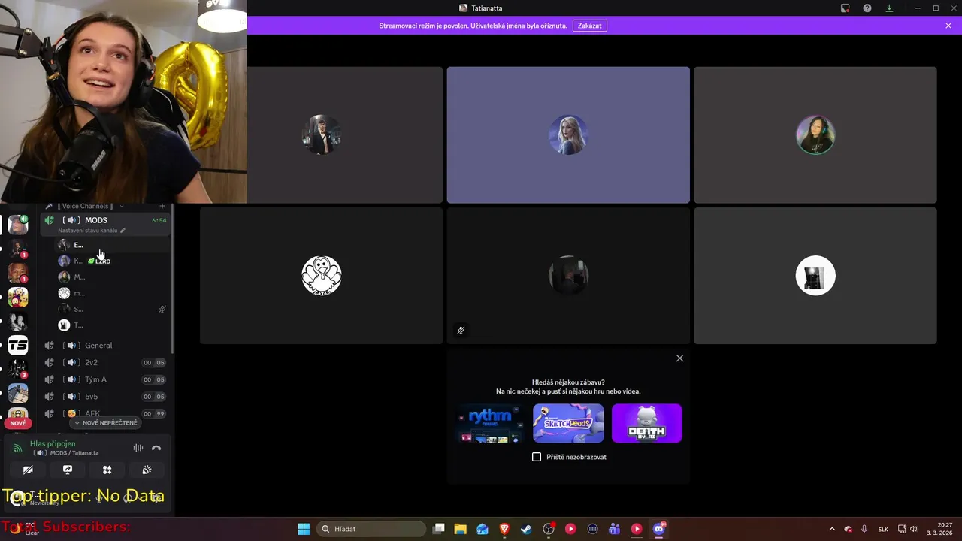962x541 pixels.
Task: Tick the 'Příště nezobrazovat' checkbox
Action: [537, 457]
